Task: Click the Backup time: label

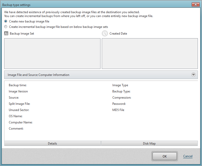Action: pyautogui.click(x=18, y=85)
